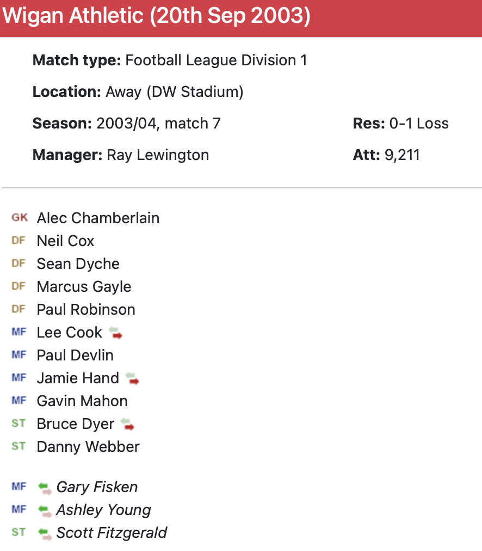Click substituted-off icon next to Bruce Dyer
The image size is (482, 551).
[127, 424]
